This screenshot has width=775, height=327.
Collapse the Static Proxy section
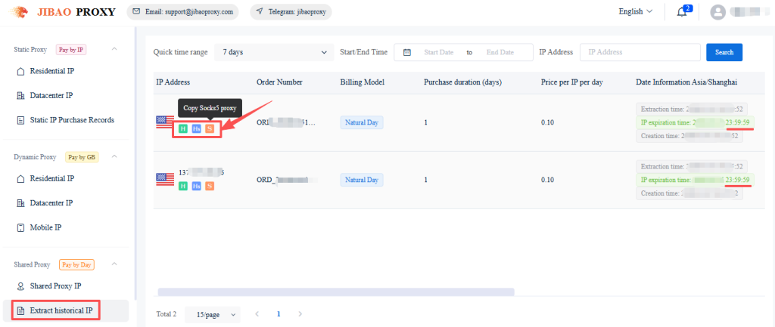(x=114, y=50)
